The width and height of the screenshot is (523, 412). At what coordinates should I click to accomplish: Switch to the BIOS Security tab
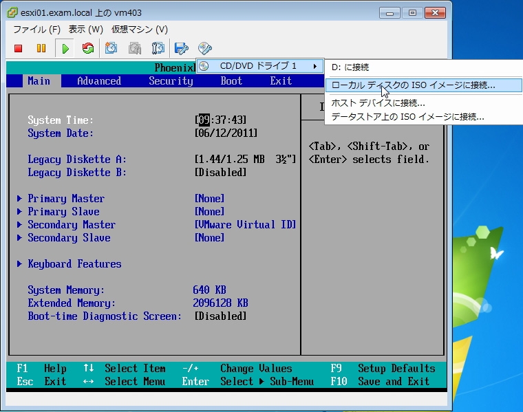[171, 81]
